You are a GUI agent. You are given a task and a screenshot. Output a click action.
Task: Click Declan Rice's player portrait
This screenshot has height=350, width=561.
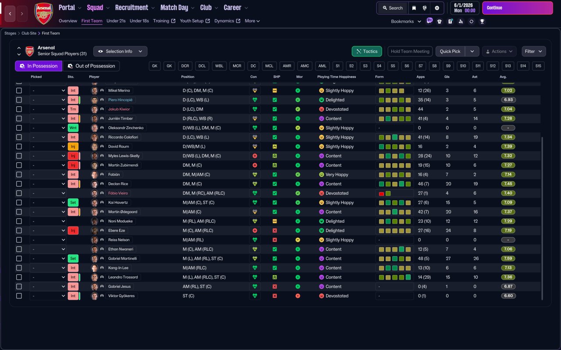point(94,184)
